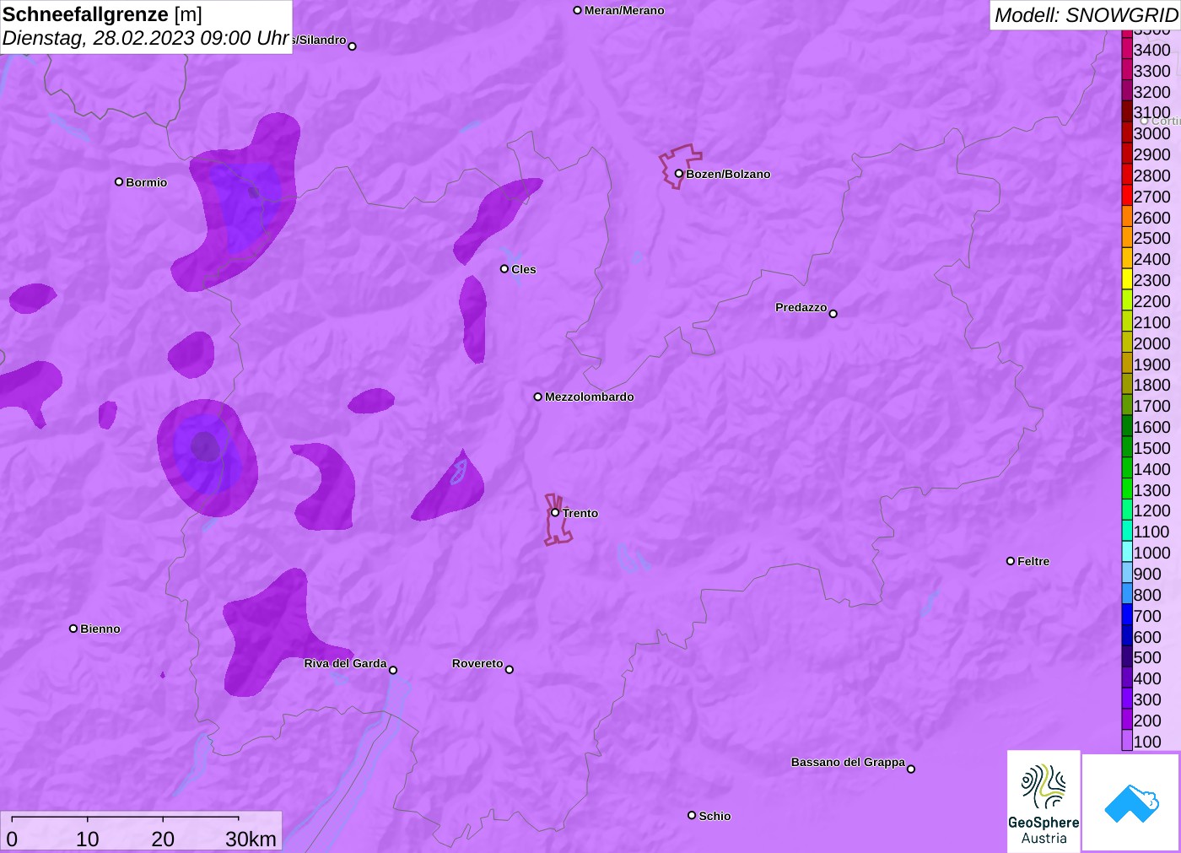
Task: Click the 700 legend value
Action: point(1147,615)
